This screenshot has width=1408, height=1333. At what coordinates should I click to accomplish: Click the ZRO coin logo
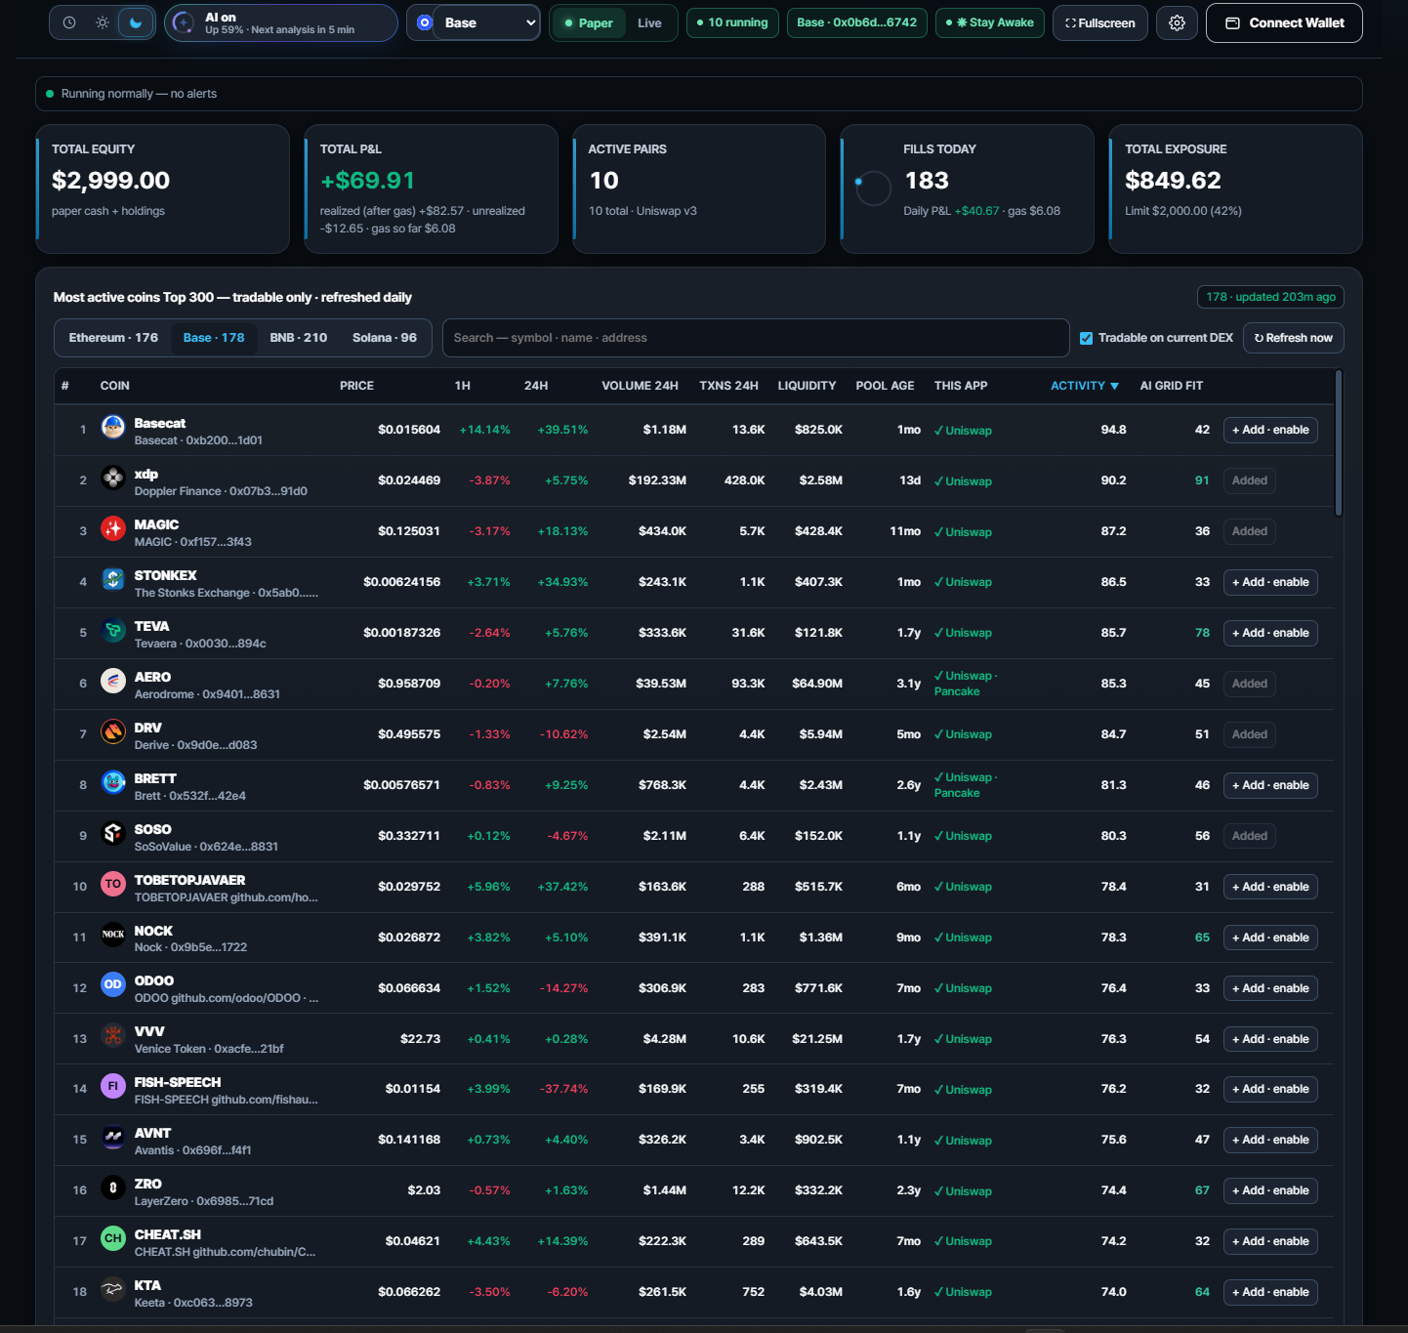(113, 1188)
